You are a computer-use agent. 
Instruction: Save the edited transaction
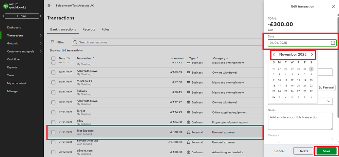(326, 151)
